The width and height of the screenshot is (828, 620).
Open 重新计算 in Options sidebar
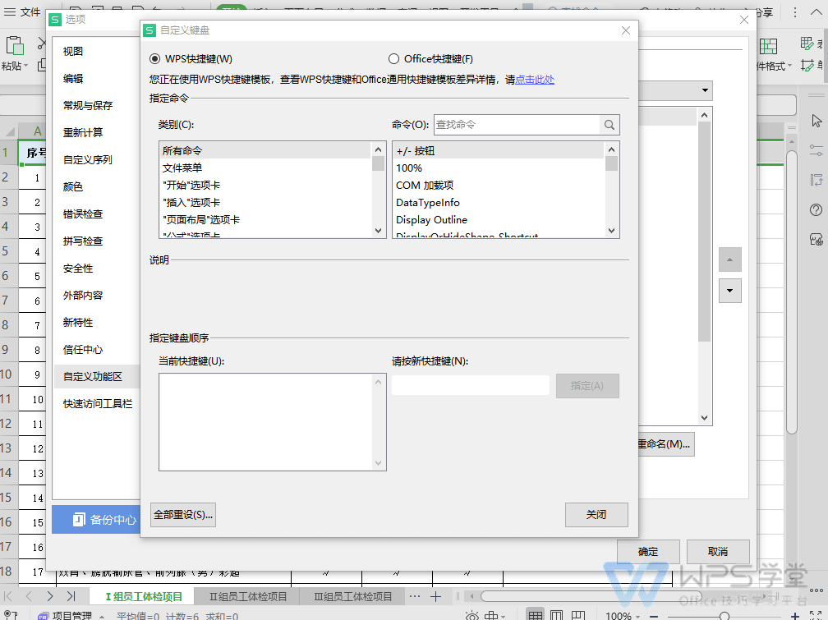[83, 132]
